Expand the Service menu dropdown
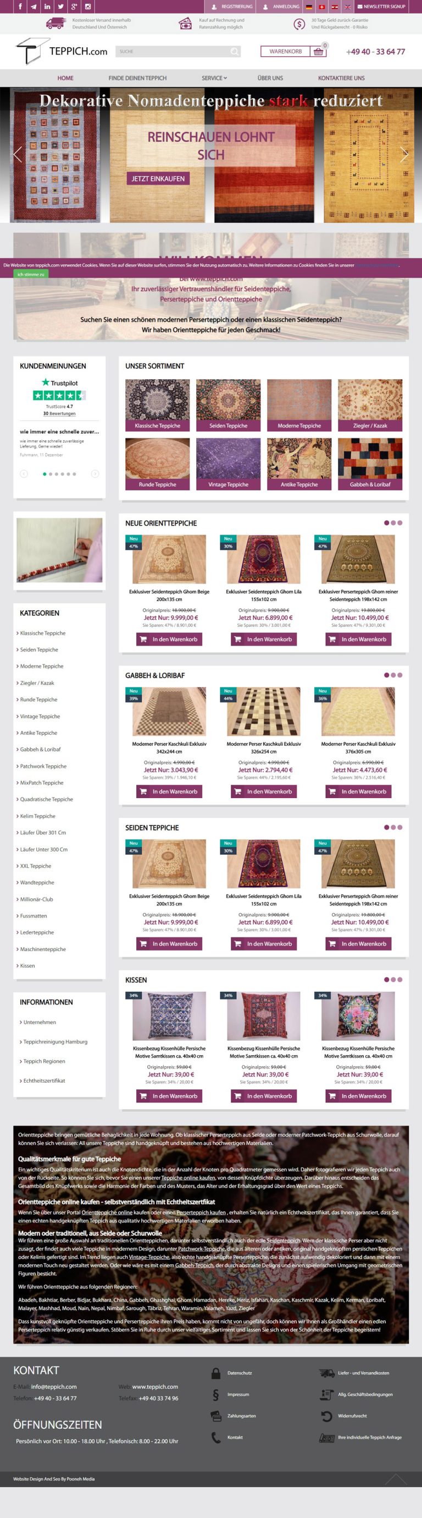Image resolution: width=422 pixels, height=1518 pixels. [214, 78]
